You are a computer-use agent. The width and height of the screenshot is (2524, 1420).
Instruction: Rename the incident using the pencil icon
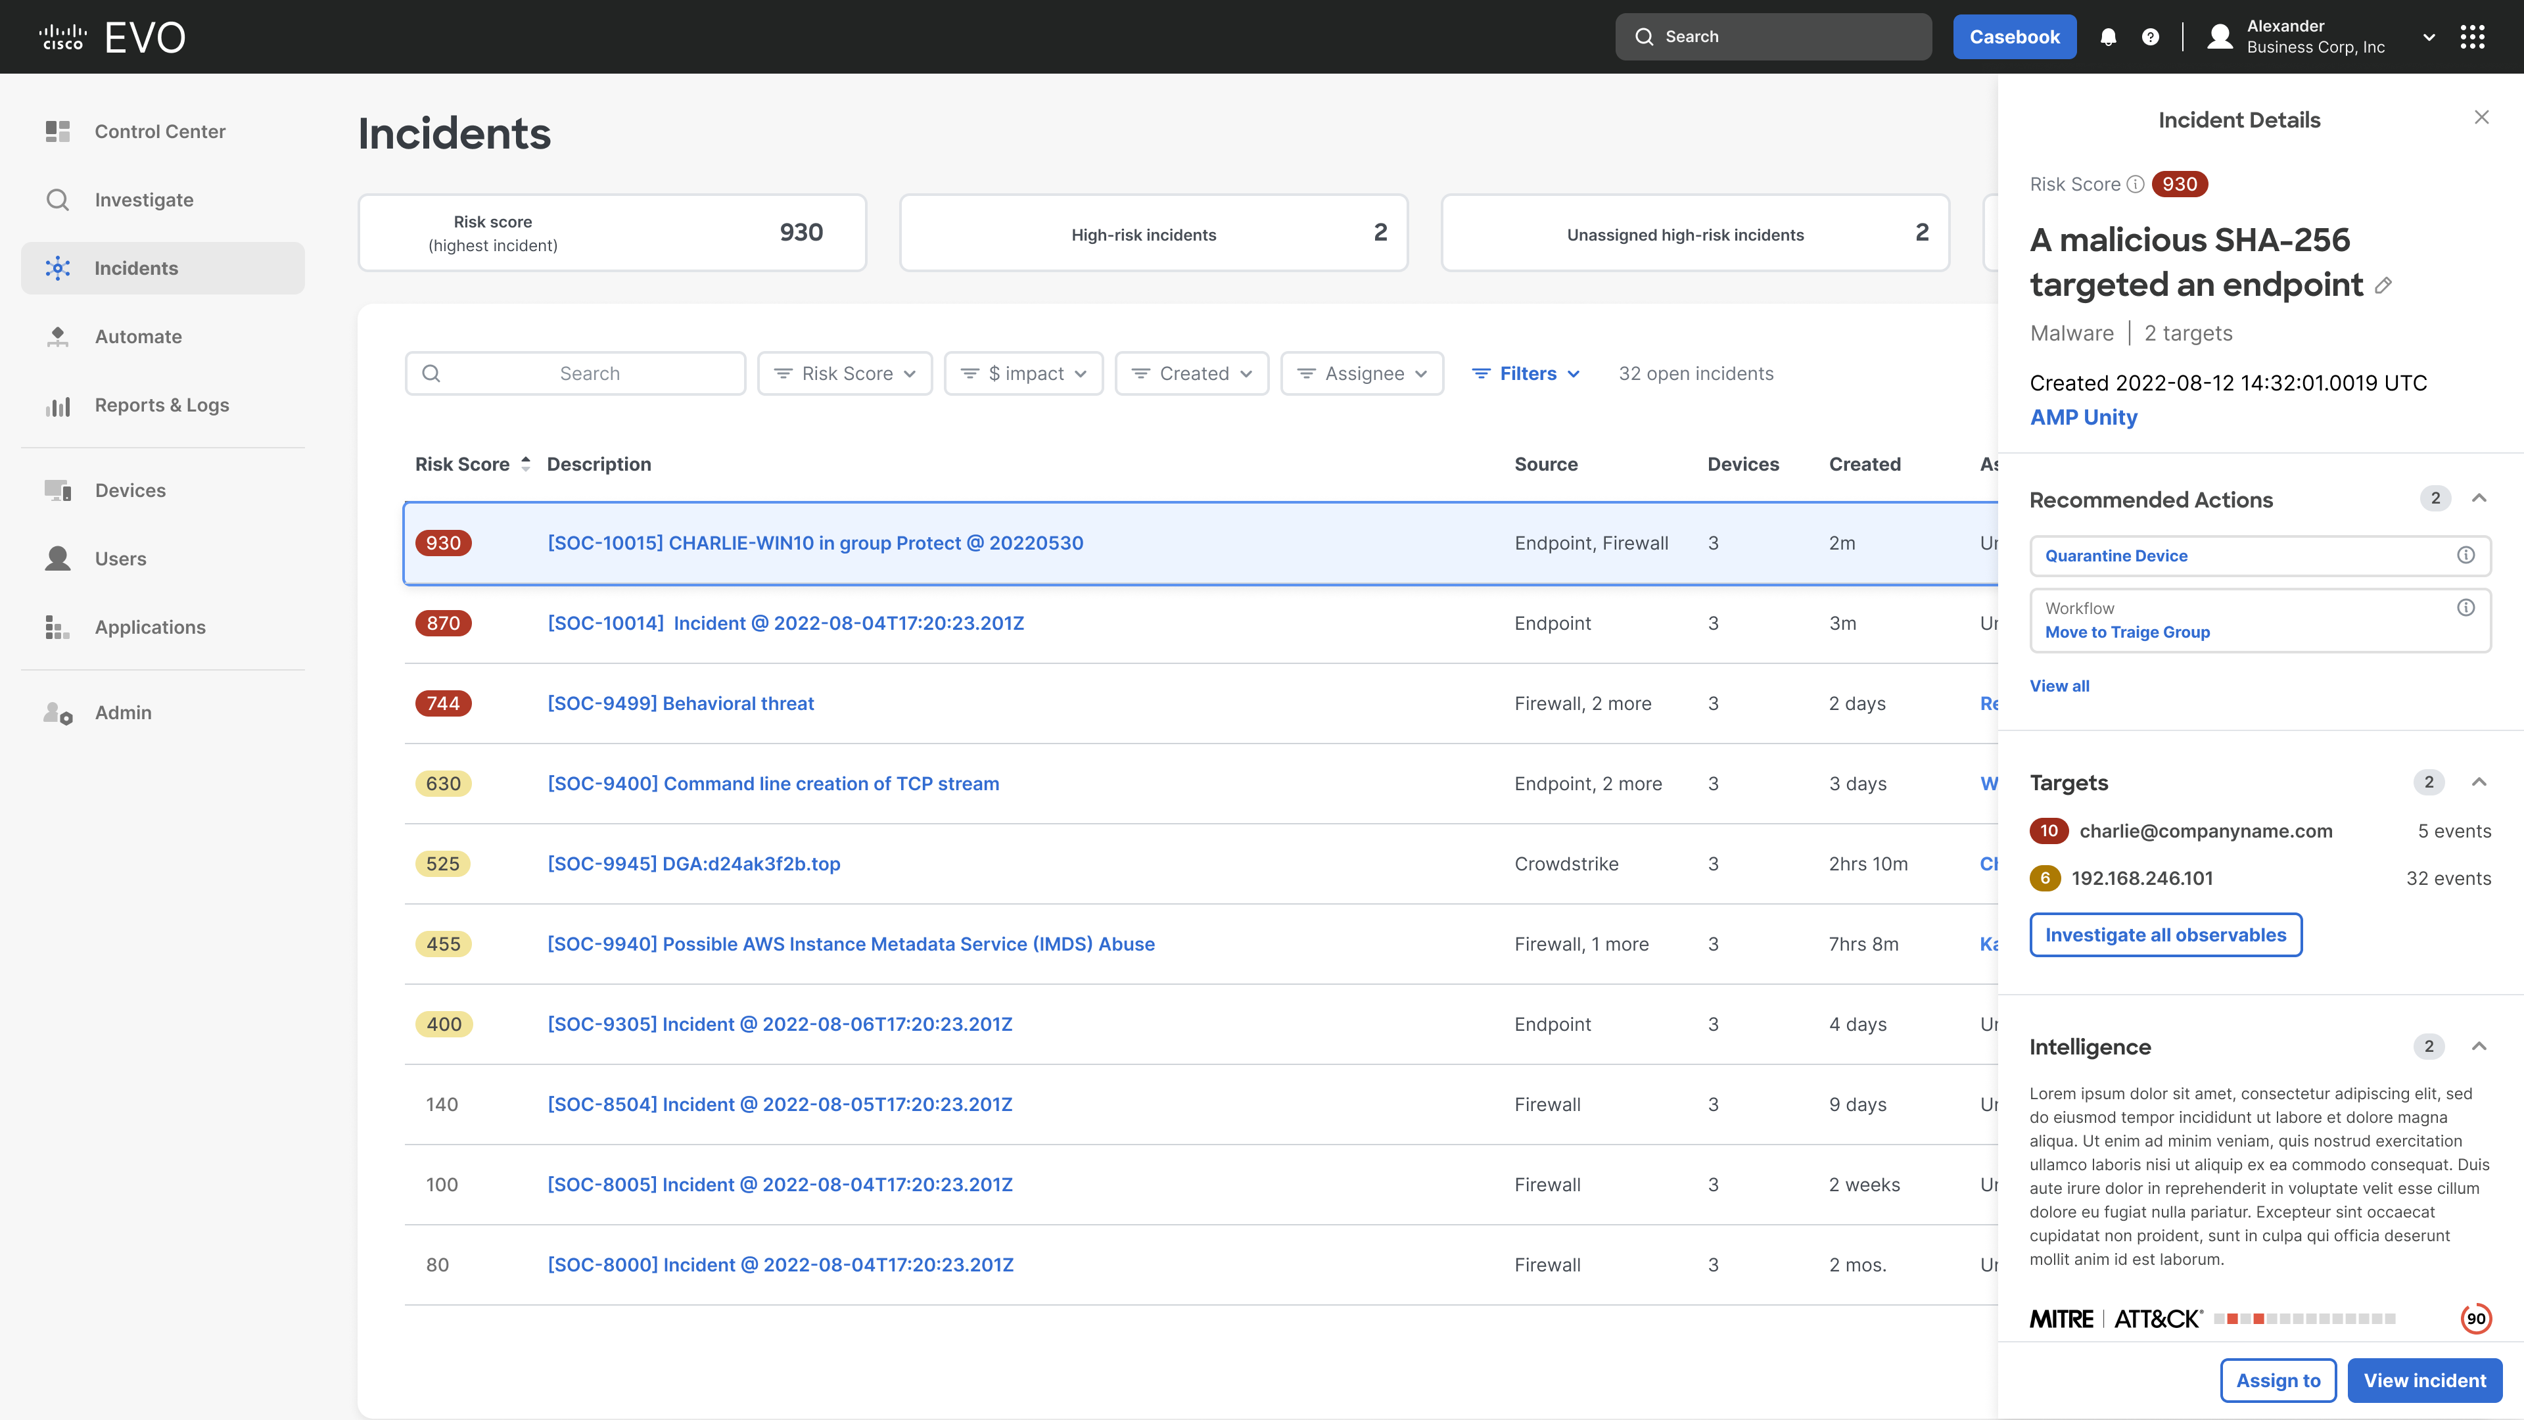coord(2384,285)
